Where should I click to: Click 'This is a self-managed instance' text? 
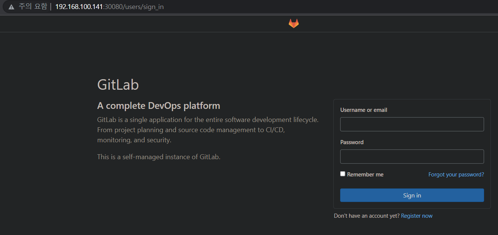[159, 157]
